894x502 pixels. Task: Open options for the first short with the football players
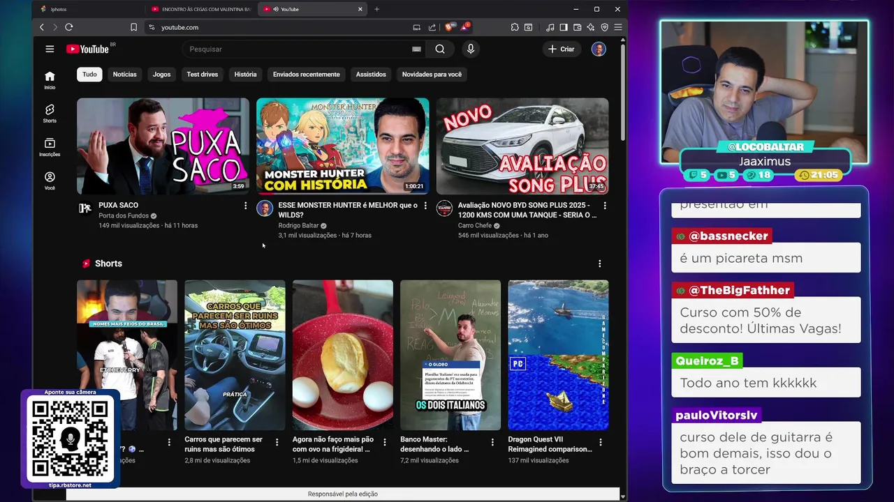pyautogui.click(x=169, y=442)
